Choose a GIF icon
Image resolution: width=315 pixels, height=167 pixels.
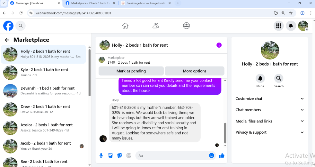pyautogui.click(x=129, y=155)
